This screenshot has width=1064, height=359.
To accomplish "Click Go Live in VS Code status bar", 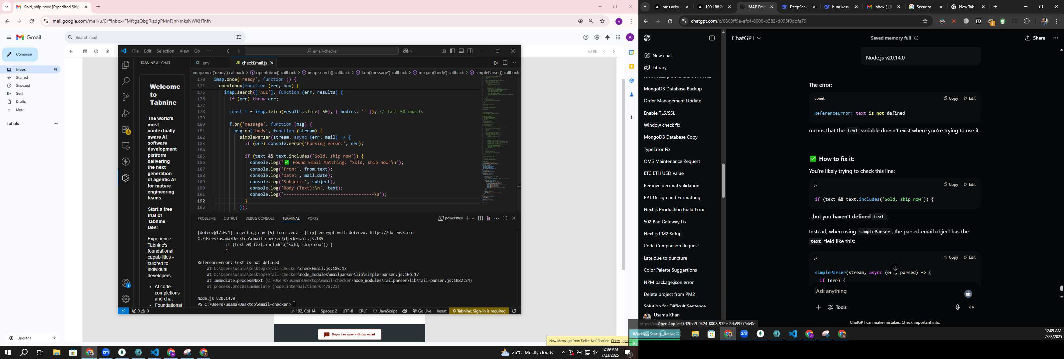I will [422, 311].
